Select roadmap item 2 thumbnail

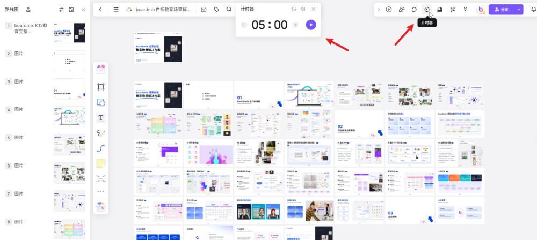[69, 61]
